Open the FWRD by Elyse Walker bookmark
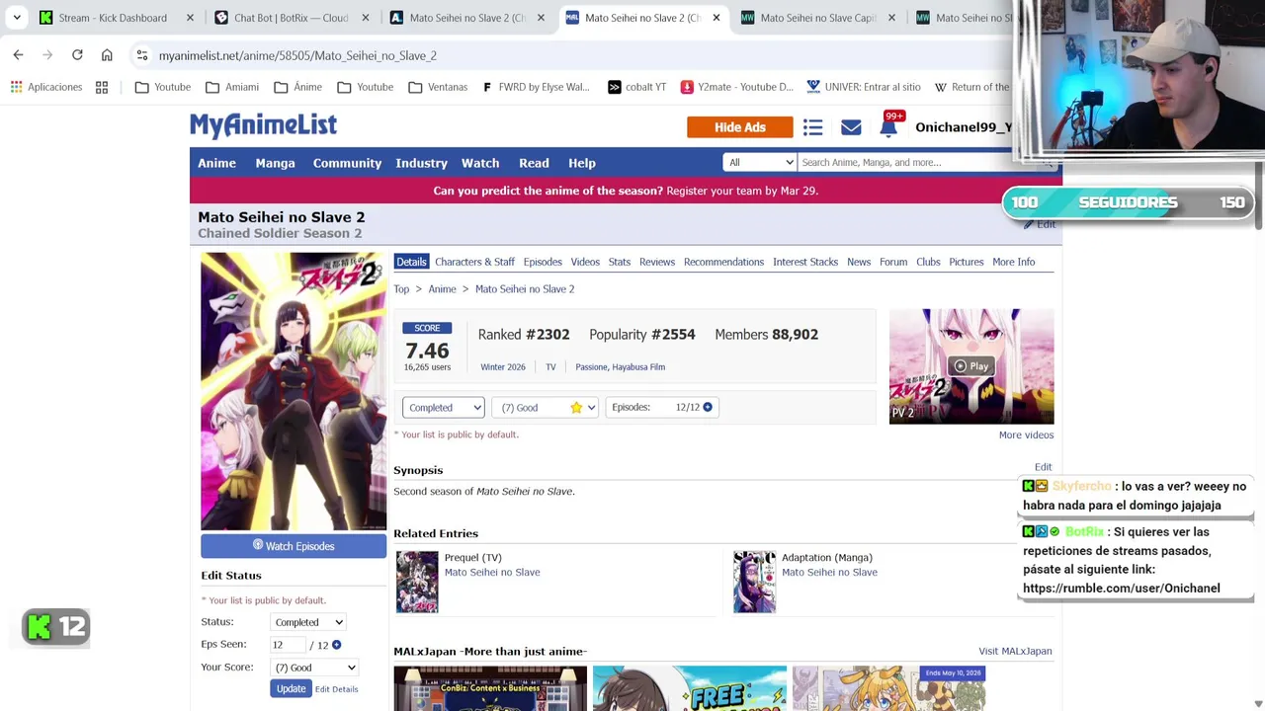The image size is (1265, 711). pos(536,87)
